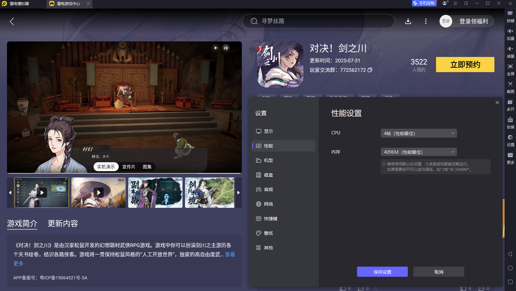Click 立即预约 reserve button
516x291 pixels.
click(x=465, y=65)
